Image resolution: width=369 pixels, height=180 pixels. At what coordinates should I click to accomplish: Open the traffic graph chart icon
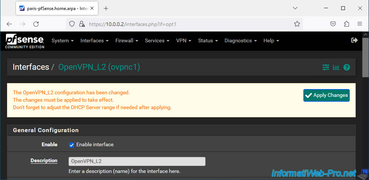[x=336, y=68]
